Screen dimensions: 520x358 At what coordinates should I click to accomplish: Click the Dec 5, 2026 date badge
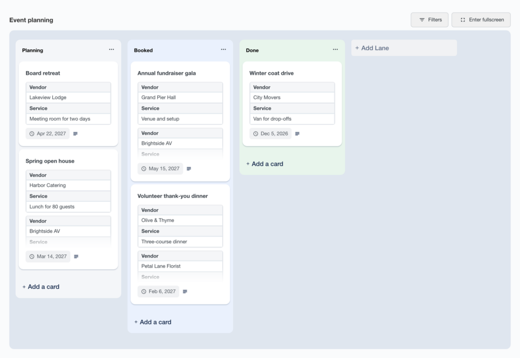[x=270, y=134]
